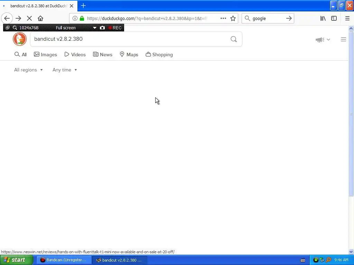Click the vertical page scrollbar thumb

pos(351,114)
